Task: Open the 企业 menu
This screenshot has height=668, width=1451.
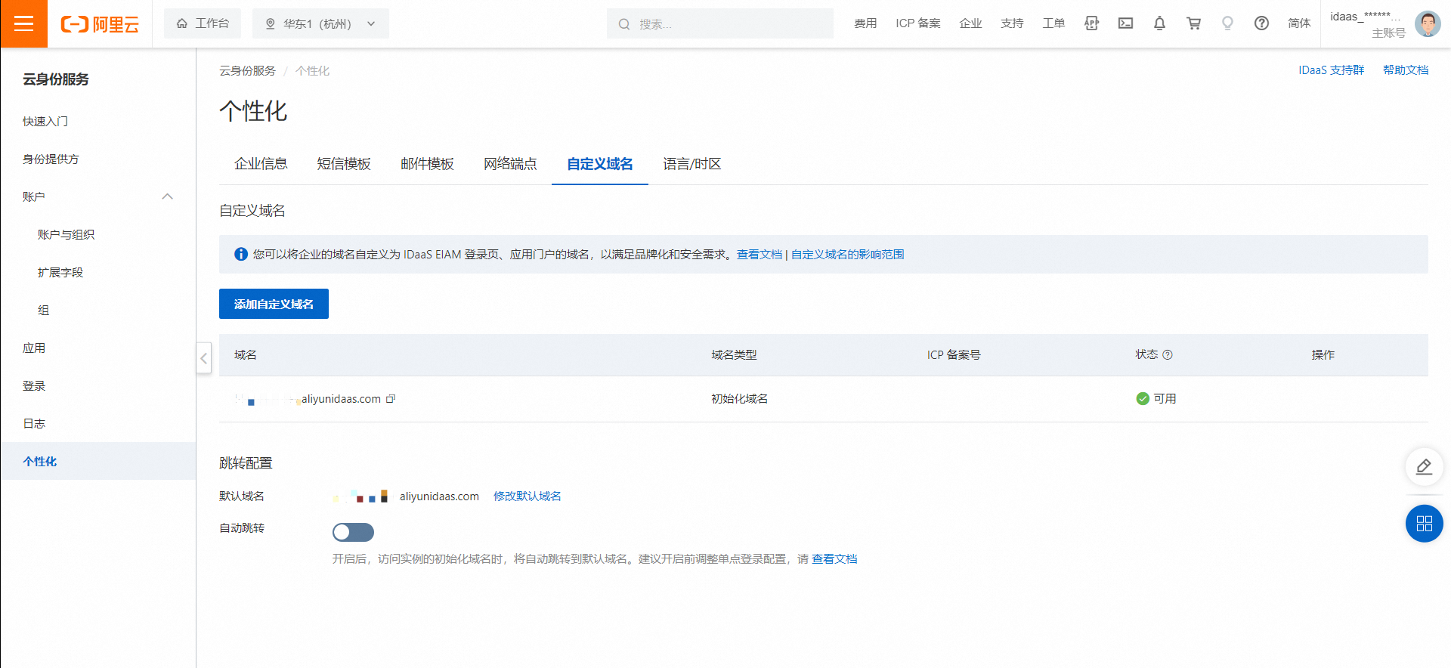Action: 970,23
